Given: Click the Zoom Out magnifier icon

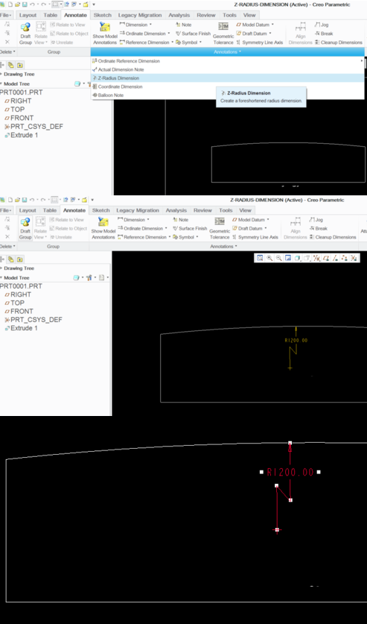Looking at the screenshot, I should coord(279,258).
